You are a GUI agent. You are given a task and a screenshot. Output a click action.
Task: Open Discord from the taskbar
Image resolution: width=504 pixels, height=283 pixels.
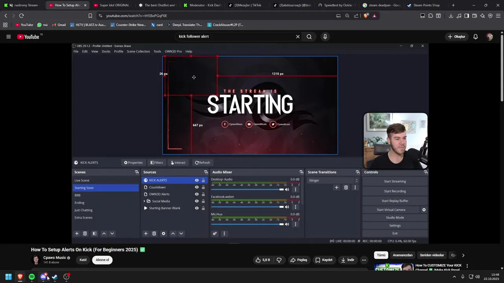tap(43, 277)
